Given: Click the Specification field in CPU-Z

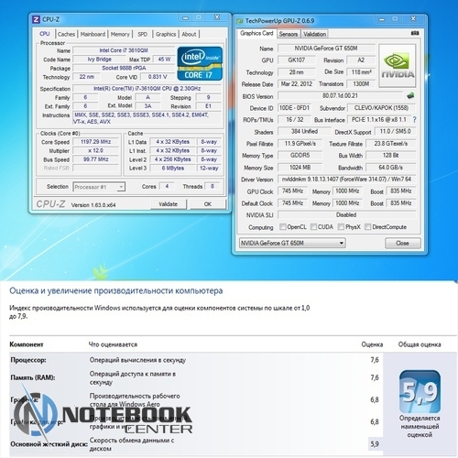Looking at the screenshot, I should click(x=147, y=89).
